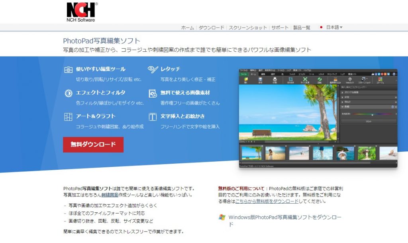Remove the 彩度 layer with its X button
This screenshot has width=408, height=243.
click(x=396, y=98)
